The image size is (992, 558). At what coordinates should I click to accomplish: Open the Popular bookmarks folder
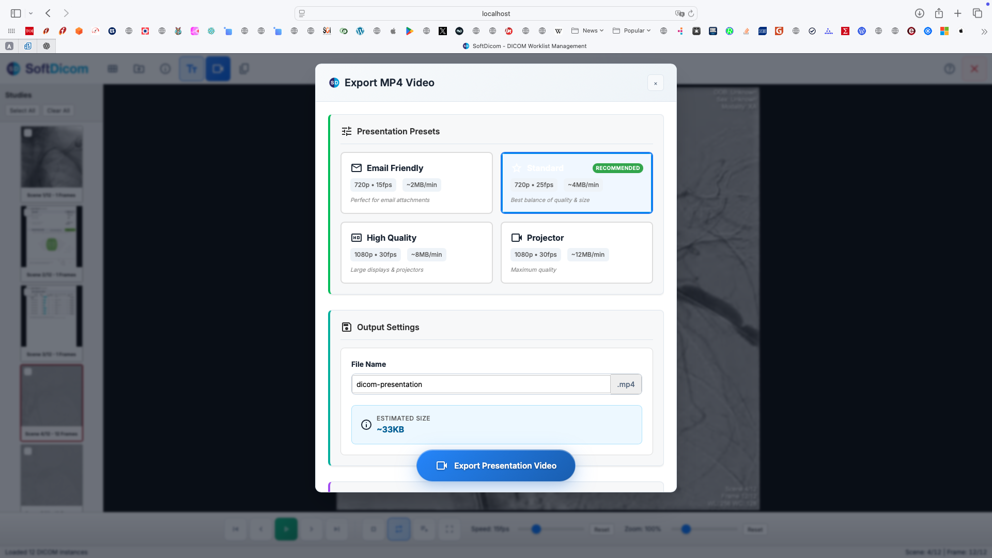click(631, 31)
